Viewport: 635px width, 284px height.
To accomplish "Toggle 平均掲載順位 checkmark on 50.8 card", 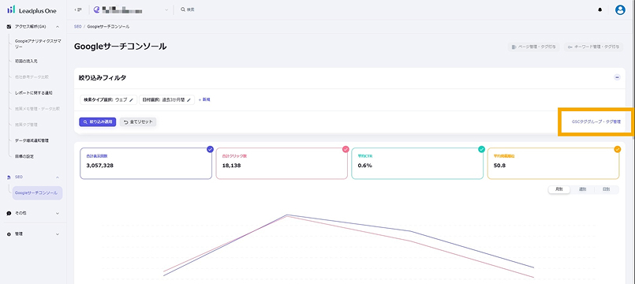I will tap(617, 149).
